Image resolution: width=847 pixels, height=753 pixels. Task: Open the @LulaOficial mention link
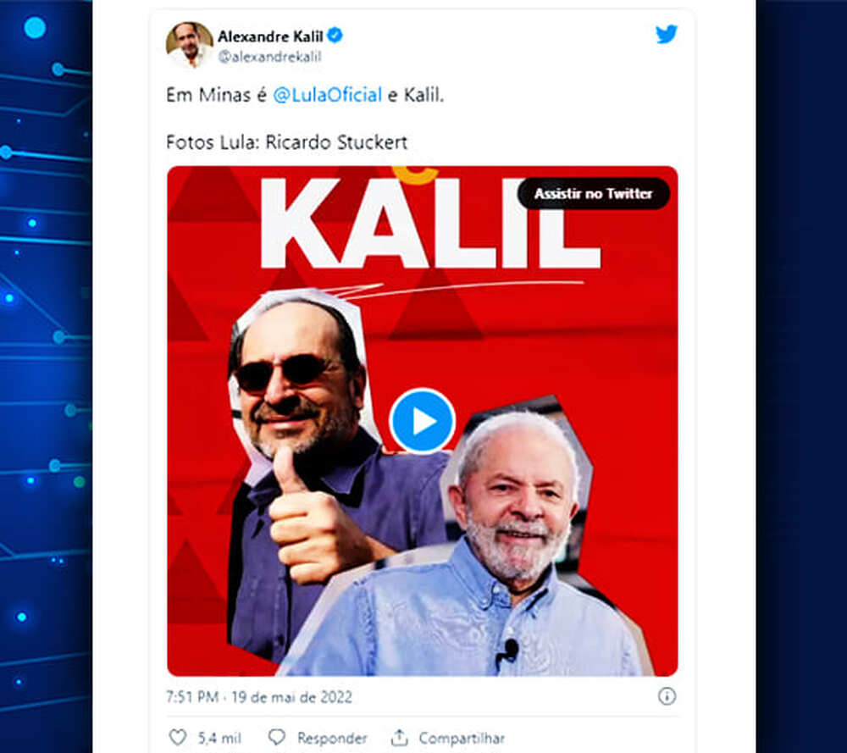[x=327, y=95]
